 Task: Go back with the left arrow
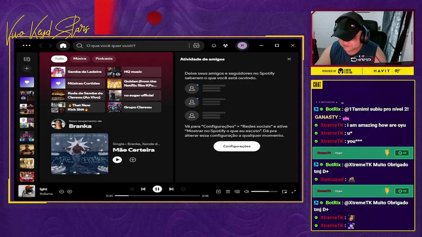[41, 45]
